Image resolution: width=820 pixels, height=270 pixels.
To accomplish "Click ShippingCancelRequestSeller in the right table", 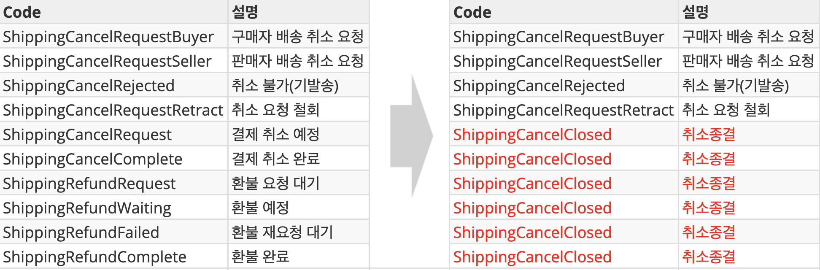I will (558, 61).
